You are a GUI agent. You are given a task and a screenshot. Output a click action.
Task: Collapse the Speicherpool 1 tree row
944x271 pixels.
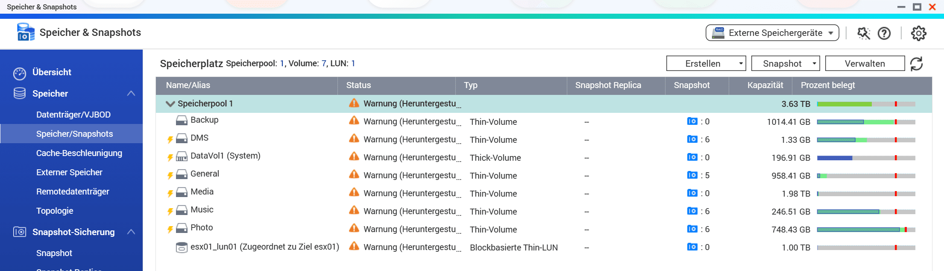(x=170, y=104)
